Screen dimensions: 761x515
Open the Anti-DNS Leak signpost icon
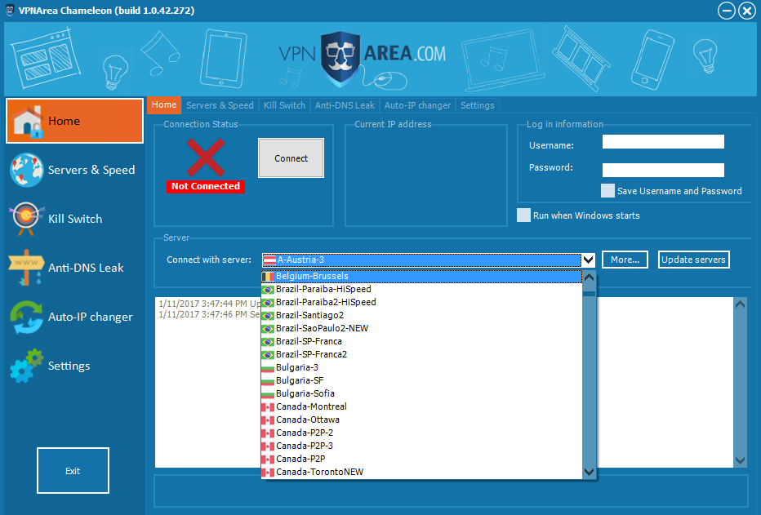pyautogui.click(x=27, y=267)
